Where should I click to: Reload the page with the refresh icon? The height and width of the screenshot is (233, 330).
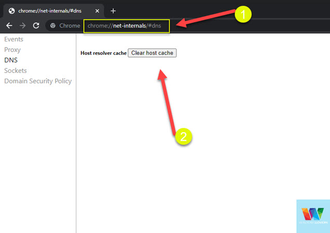[x=36, y=26]
